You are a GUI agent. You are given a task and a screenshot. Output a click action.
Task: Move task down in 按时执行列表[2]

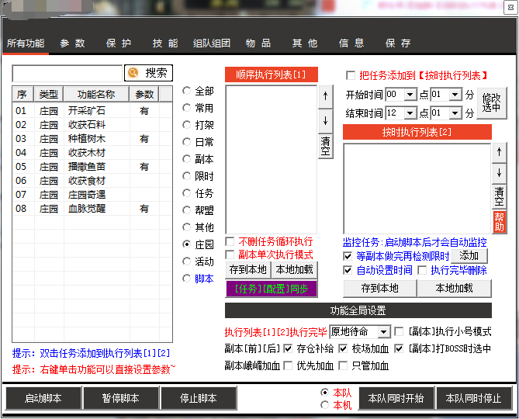pos(499,174)
